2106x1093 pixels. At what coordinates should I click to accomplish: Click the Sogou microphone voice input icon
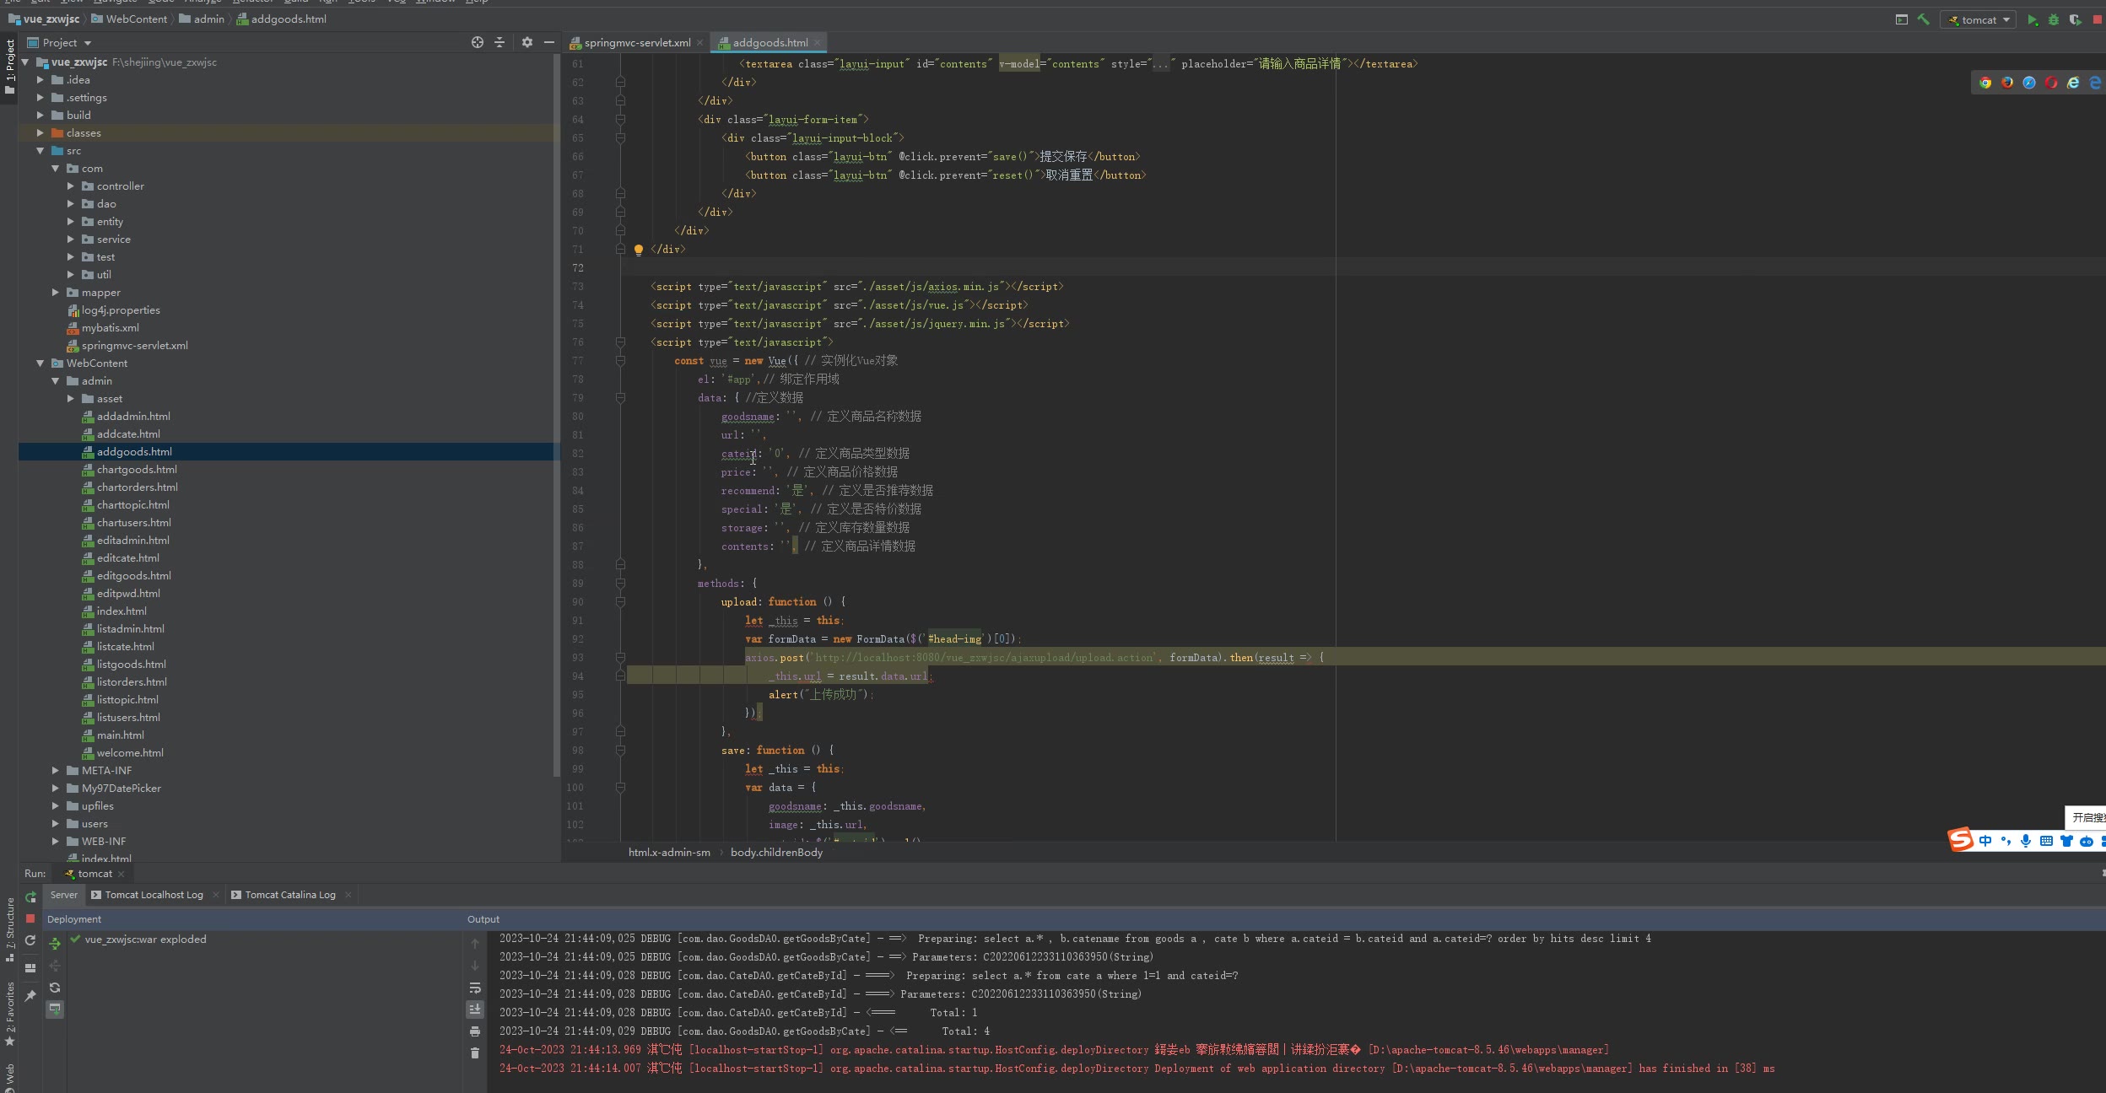(2026, 841)
